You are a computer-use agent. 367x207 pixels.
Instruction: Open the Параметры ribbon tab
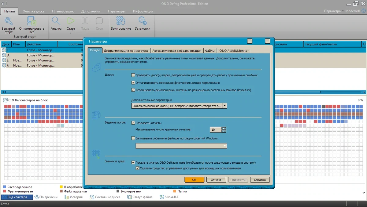[x=117, y=11]
